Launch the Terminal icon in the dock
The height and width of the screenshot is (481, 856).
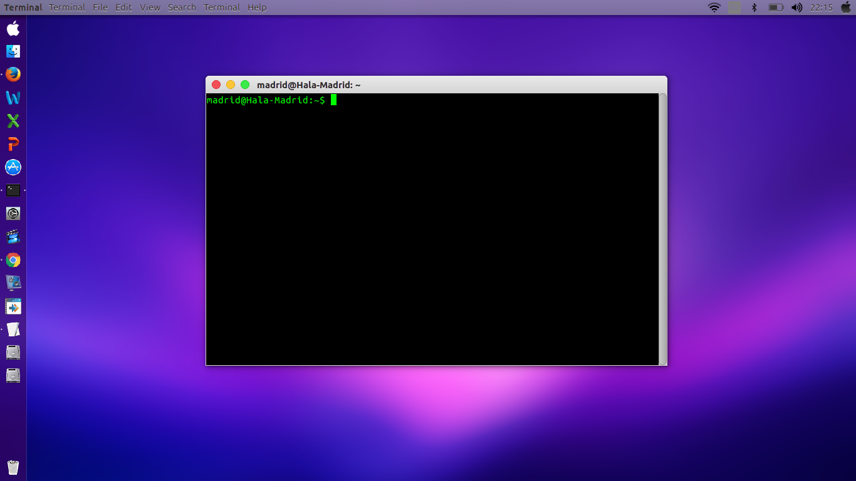[13, 190]
